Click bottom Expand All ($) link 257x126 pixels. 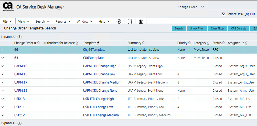tap(11, 123)
